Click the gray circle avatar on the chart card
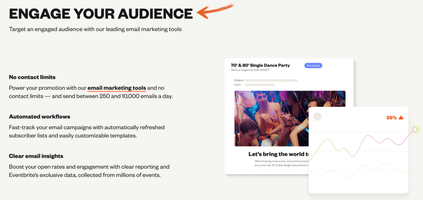Screen dimensions: 423x200 pyautogui.click(x=317, y=117)
